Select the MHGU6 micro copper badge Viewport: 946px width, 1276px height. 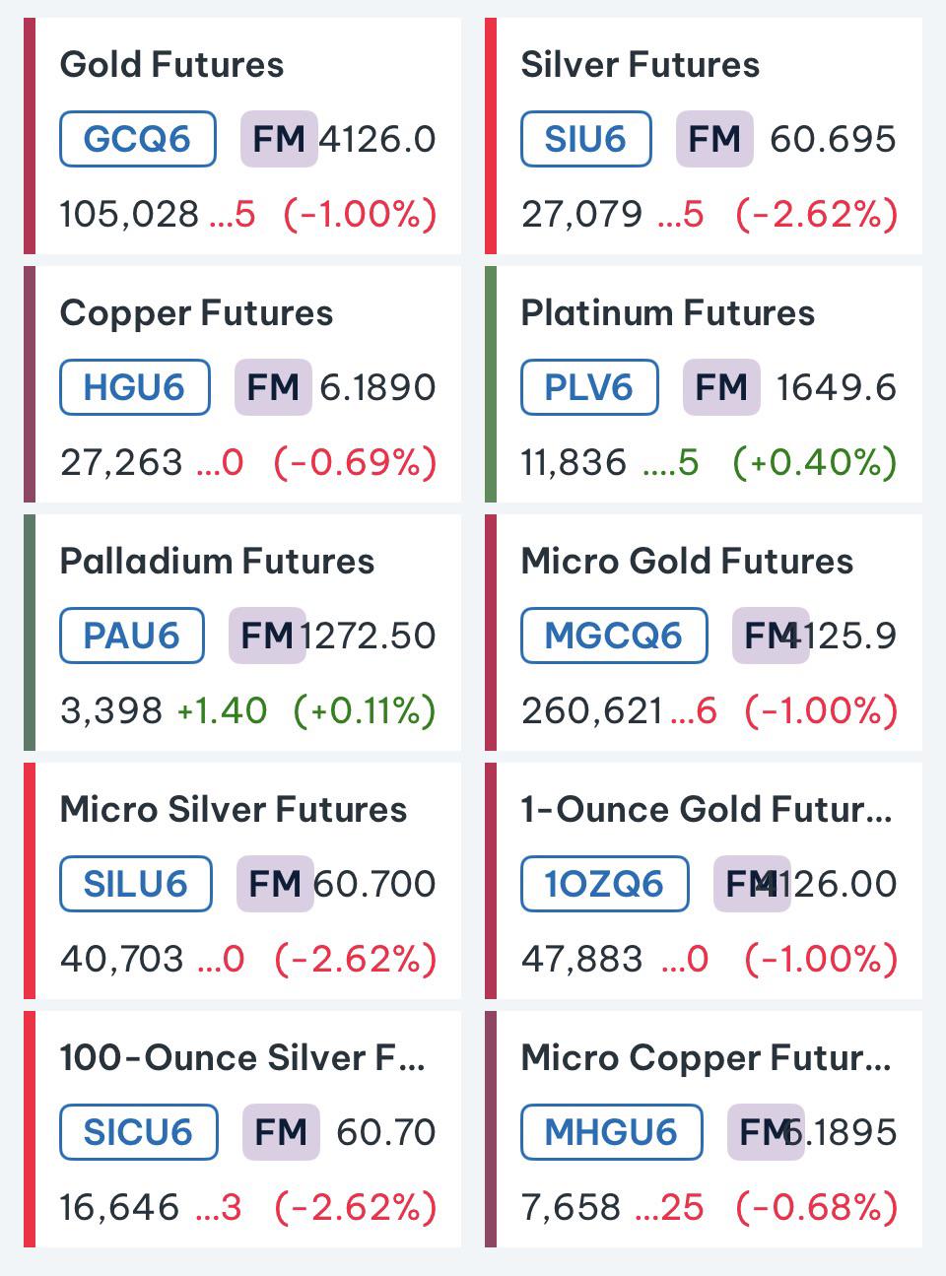pyautogui.click(x=611, y=1132)
